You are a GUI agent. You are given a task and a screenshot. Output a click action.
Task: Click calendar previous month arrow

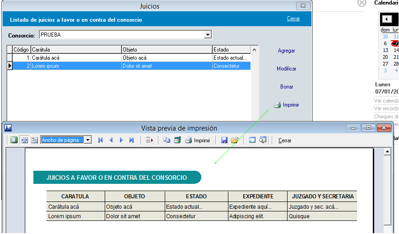387,19
